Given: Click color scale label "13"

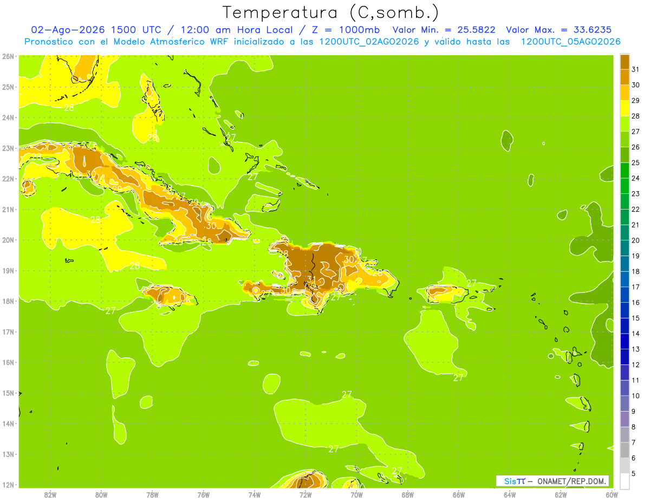Looking at the screenshot, I should tap(635, 349).
